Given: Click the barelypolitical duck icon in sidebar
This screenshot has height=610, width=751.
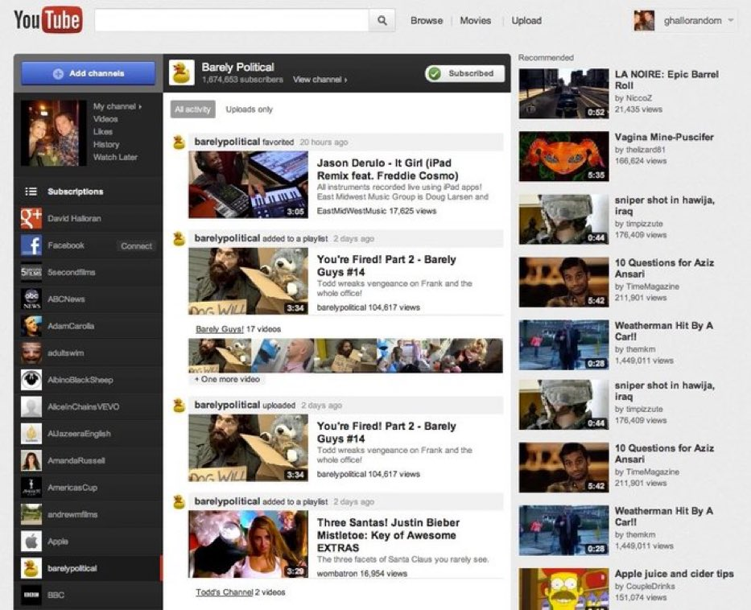Looking at the screenshot, I should tap(31, 568).
